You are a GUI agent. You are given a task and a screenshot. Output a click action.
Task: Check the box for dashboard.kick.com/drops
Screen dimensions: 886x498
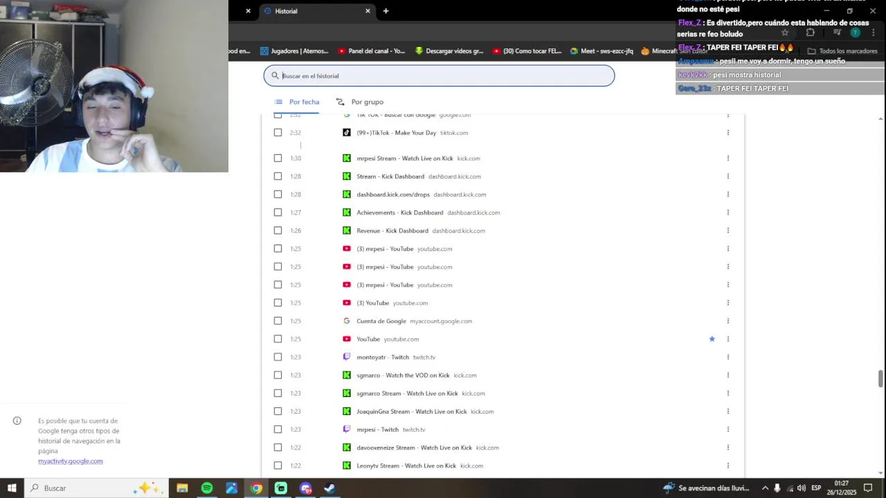click(x=278, y=194)
